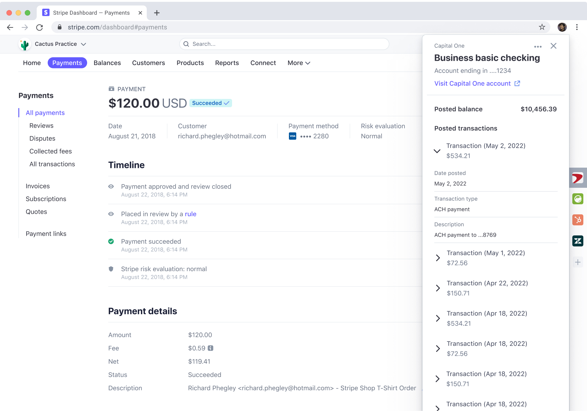
Task: Click the Visa card icon under Payment method
Action: tap(293, 136)
